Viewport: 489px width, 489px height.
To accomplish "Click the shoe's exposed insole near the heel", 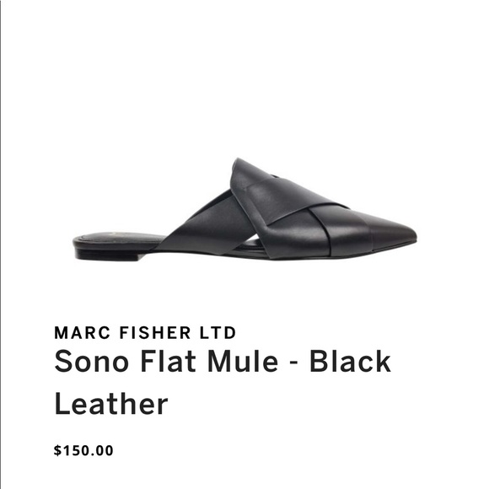I will [119, 237].
